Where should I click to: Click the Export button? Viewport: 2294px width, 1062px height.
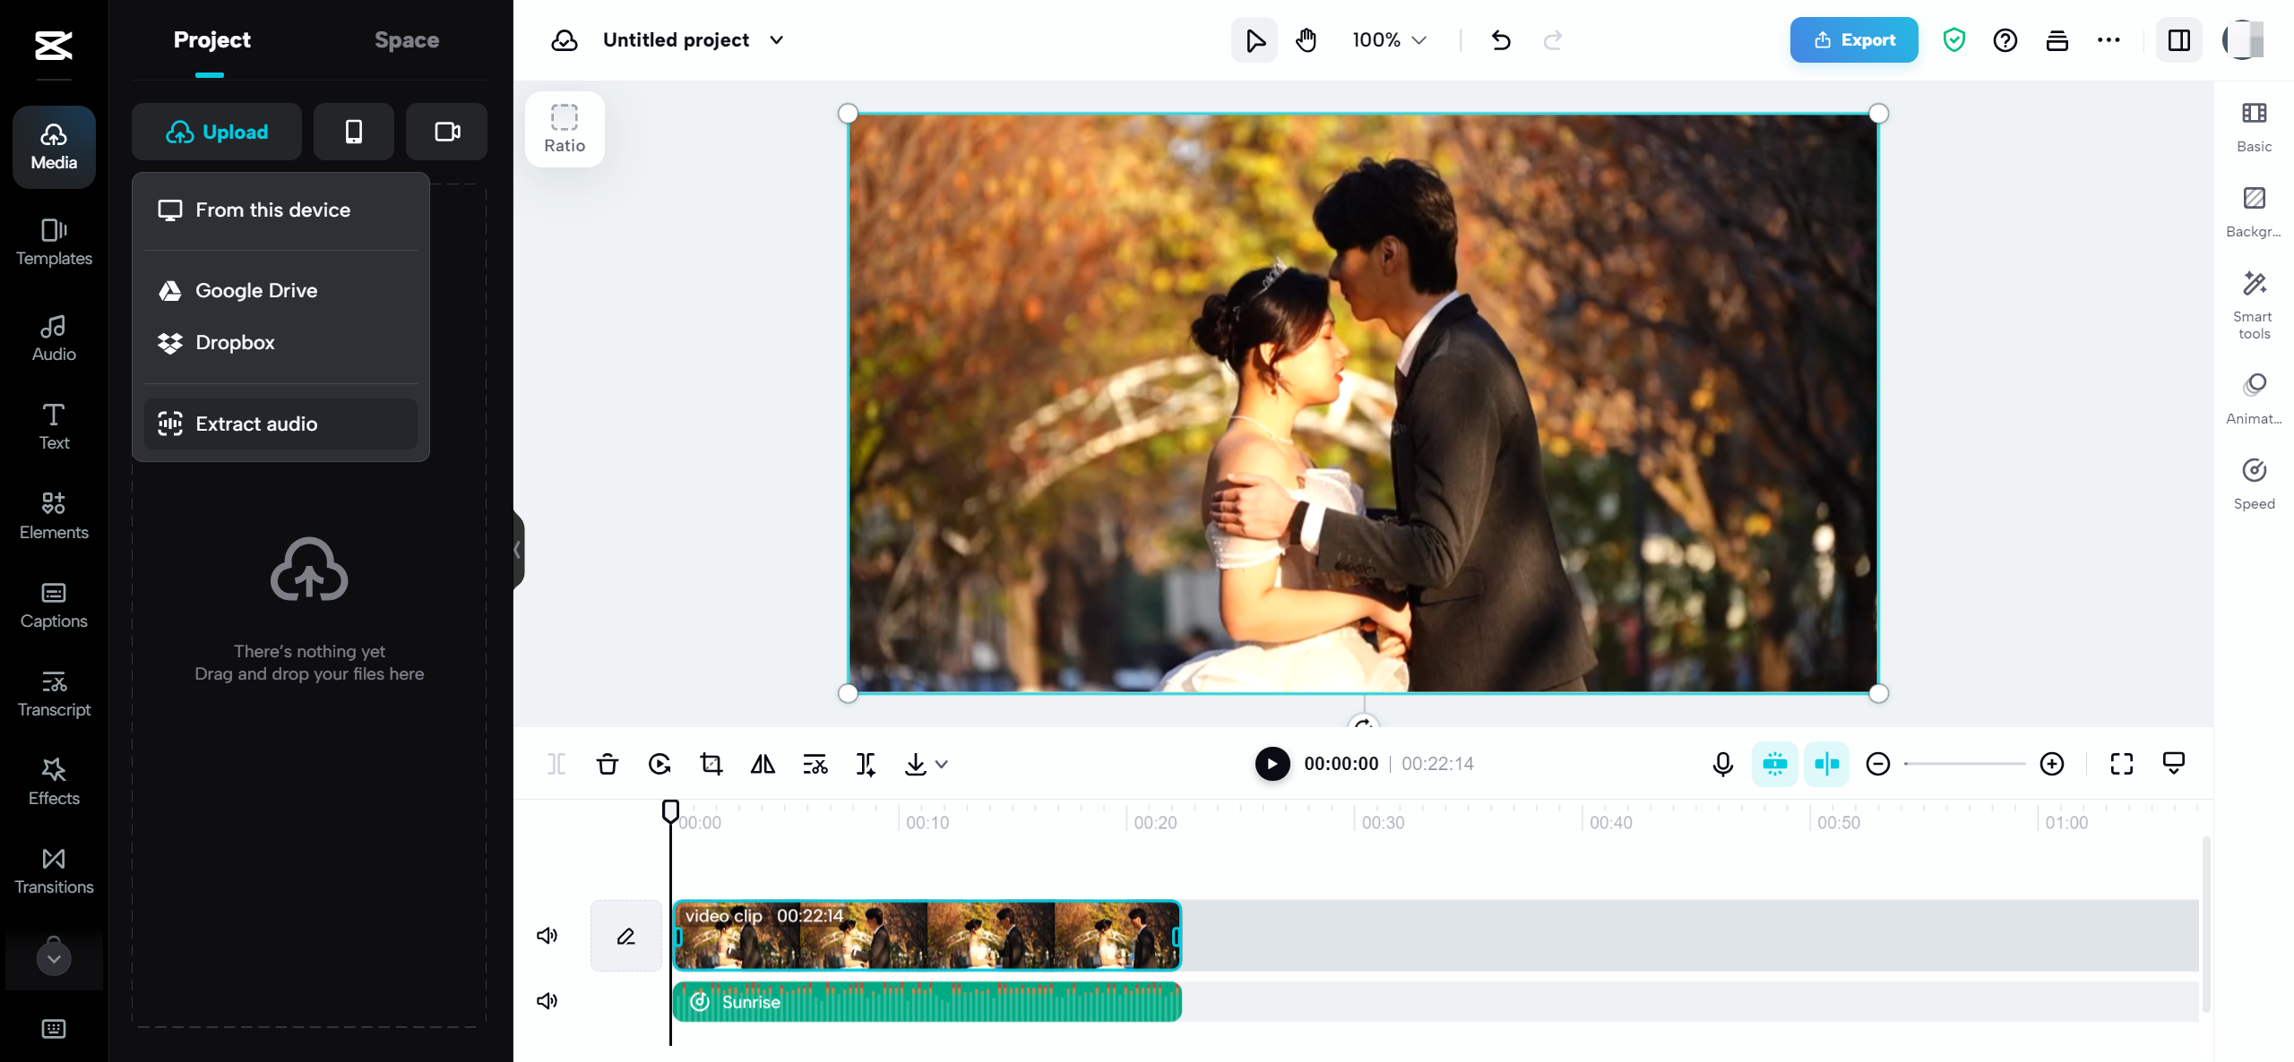click(x=1853, y=39)
